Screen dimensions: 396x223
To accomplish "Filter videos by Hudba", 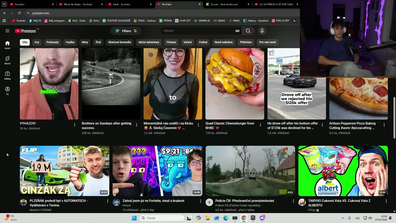I will pyautogui.click(x=70, y=42).
